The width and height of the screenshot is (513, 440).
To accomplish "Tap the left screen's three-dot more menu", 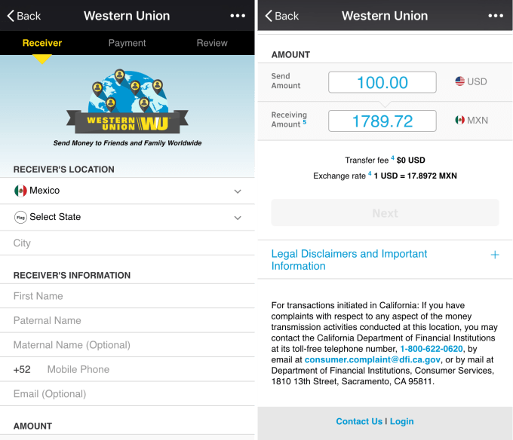I will 238,16.
